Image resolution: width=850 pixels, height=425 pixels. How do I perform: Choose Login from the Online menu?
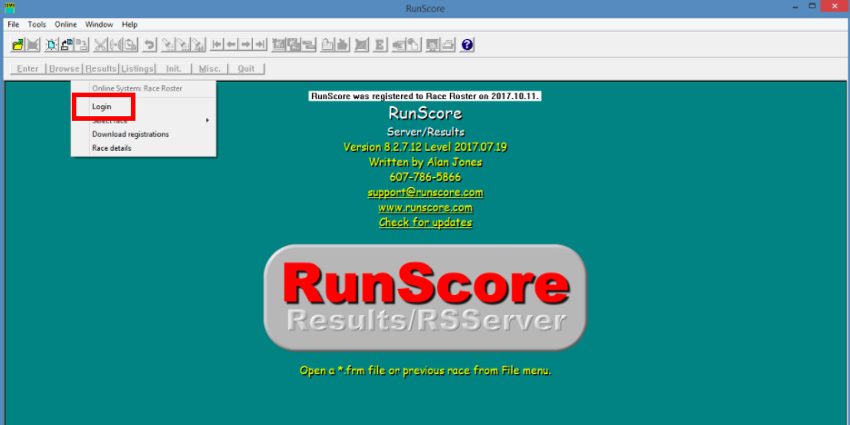point(102,106)
